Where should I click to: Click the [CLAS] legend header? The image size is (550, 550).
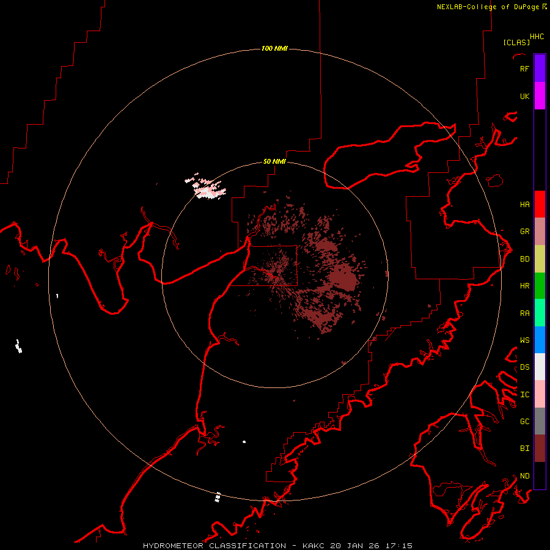point(516,42)
